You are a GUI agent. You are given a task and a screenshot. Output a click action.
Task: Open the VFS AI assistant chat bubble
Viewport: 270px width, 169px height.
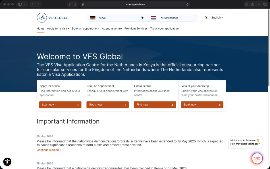click(257, 158)
